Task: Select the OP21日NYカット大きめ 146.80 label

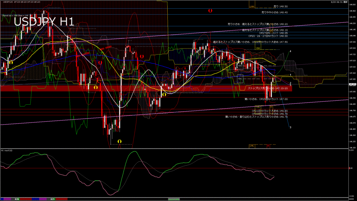Action: tap(269, 111)
